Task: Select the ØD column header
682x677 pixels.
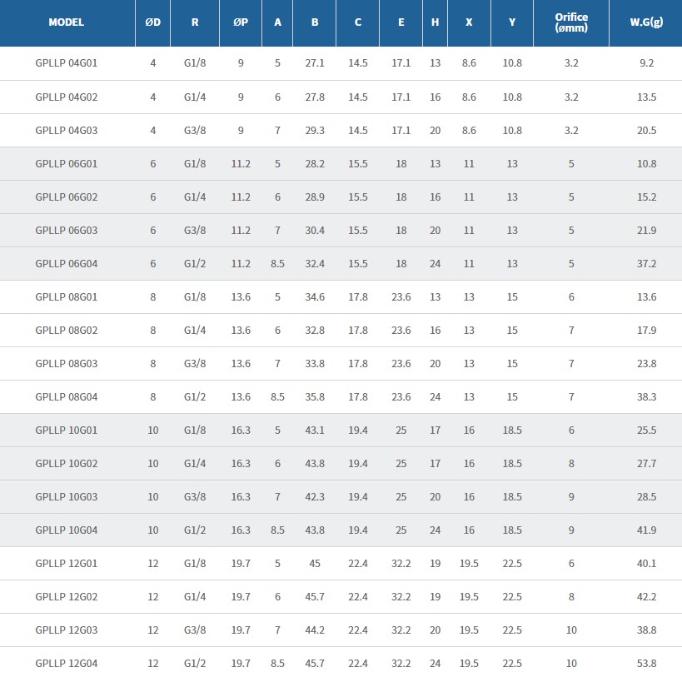Action: click(x=153, y=22)
